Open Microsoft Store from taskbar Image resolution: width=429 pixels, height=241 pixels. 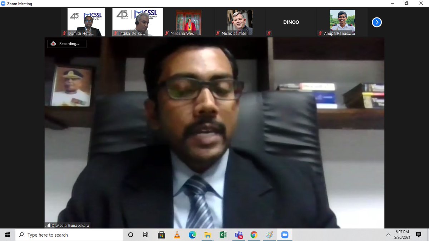162,235
